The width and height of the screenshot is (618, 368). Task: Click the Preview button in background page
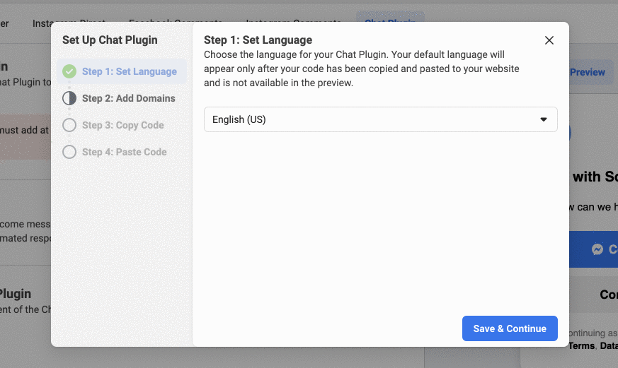pyautogui.click(x=591, y=72)
